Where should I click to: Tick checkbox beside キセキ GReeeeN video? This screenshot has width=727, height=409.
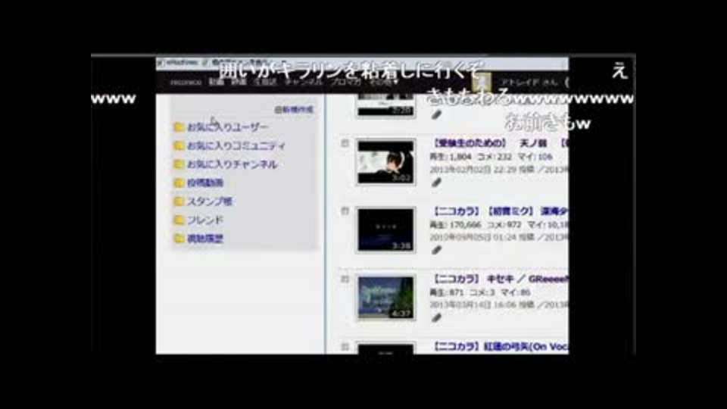coord(345,279)
